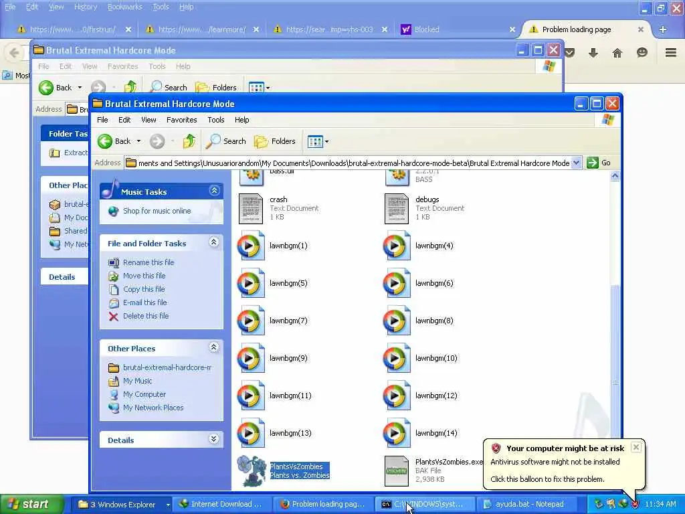Open Views dropdown in back Explorer window
The width and height of the screenshot is (685, 514).
[x=268, y=88]
